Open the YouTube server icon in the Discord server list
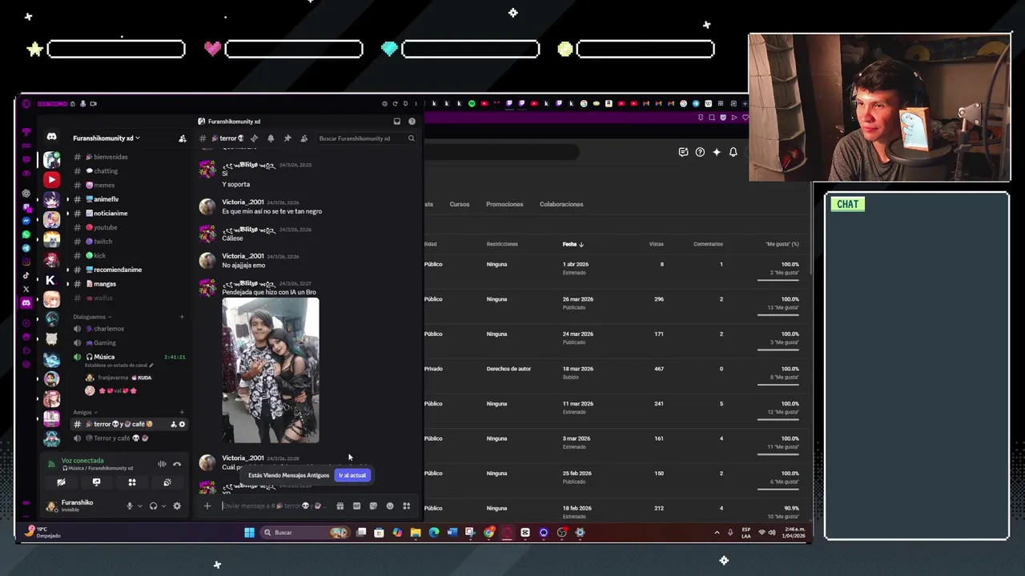The height and width of the screenshot is (576, 1025). tap(51, 179)
